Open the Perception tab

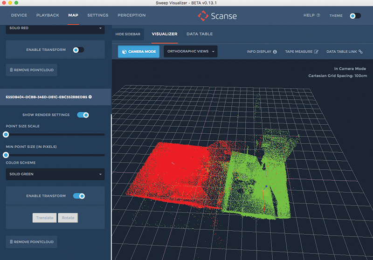[x=131, y=15]
